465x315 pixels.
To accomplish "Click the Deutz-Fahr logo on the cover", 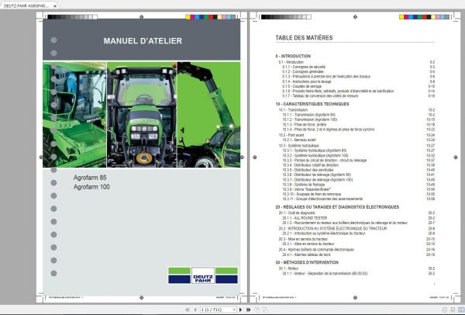I will [203, 275].
